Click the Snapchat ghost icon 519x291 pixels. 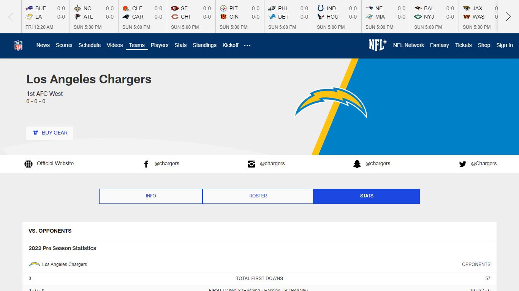click(357, 164)
